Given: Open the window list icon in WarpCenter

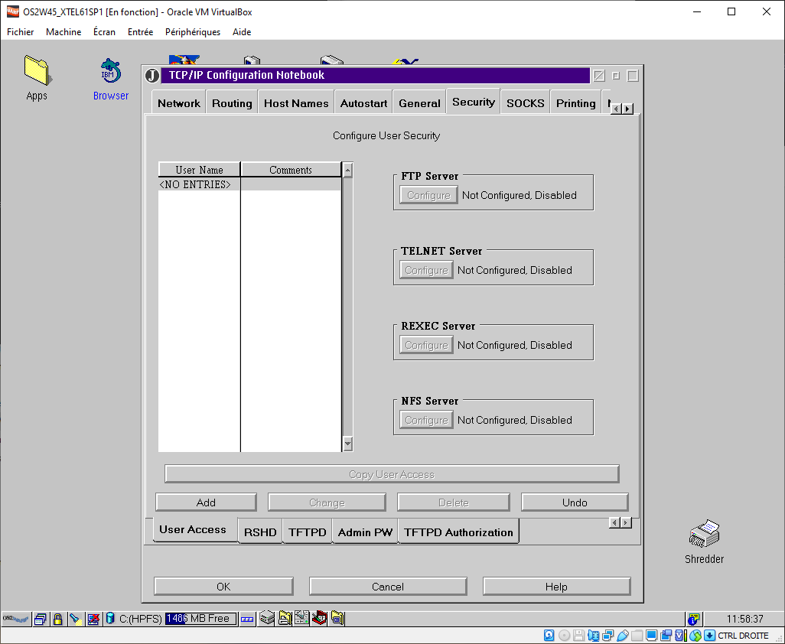Looking at the screenshot, I should pos(41,619).
